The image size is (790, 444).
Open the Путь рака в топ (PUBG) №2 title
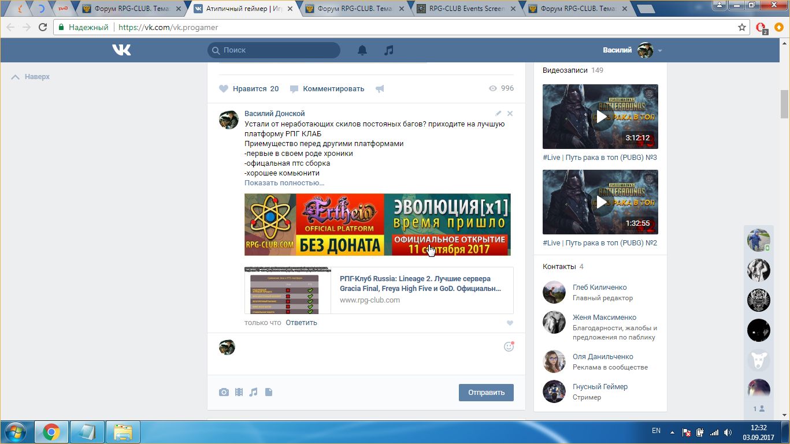(x=600, y=243)
